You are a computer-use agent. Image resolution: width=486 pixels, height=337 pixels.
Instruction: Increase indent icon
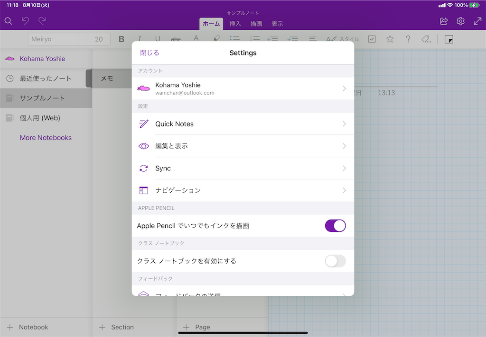pos(292,39)
